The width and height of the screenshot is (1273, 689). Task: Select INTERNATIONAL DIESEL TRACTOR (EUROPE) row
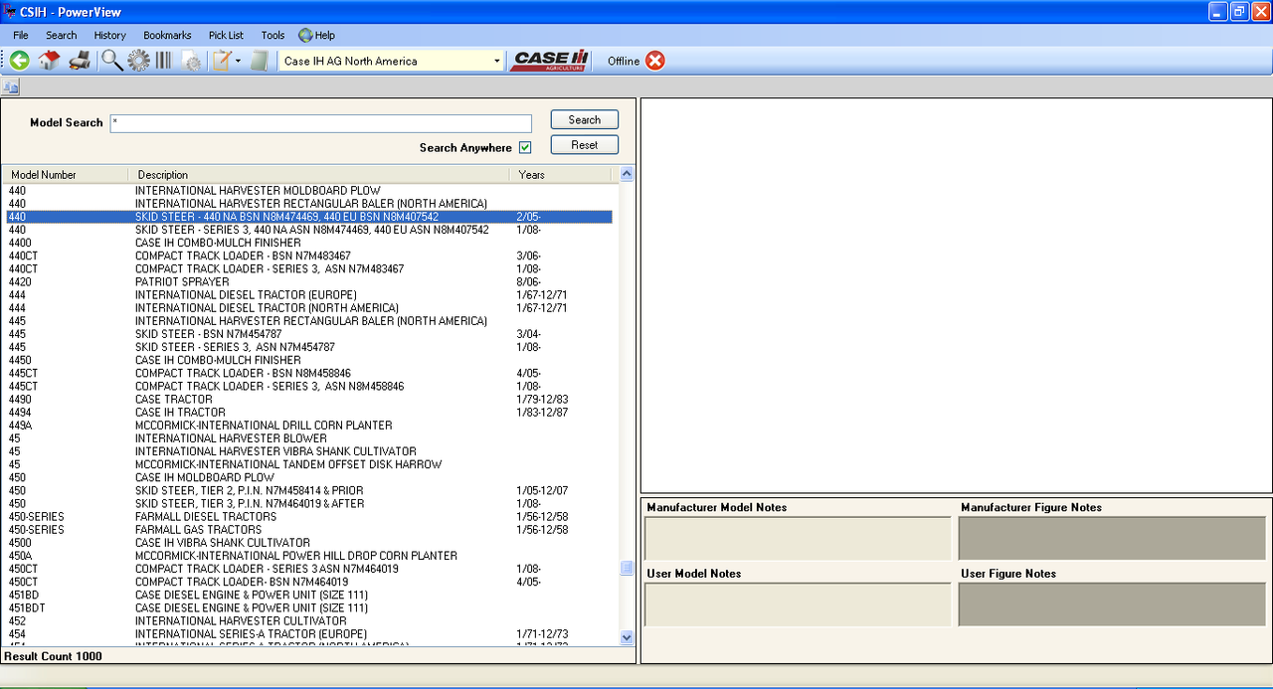(x=307, y=295)
